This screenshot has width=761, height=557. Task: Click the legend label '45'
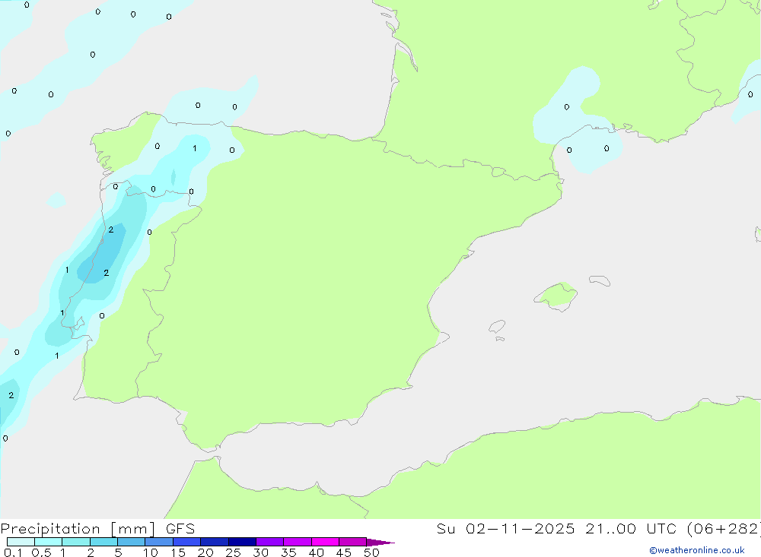[344, 552]
